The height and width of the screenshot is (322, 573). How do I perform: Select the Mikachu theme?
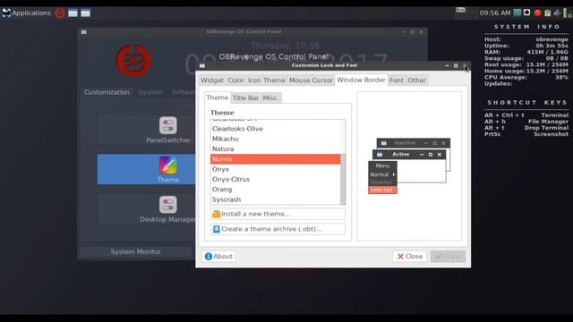(275, 140)
